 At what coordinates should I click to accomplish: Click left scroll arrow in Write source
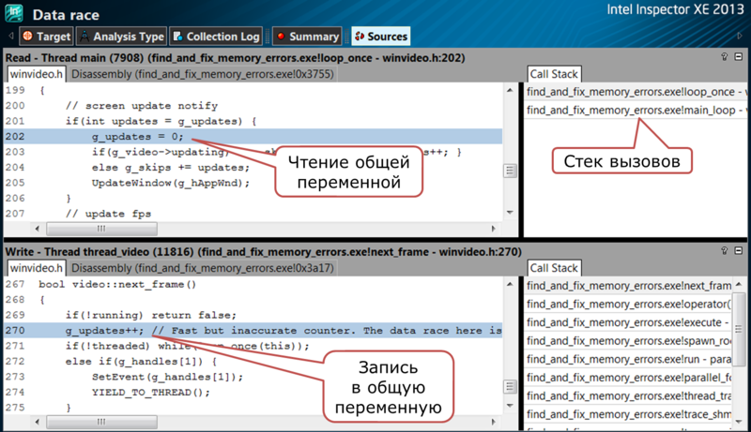coord(38,422)
